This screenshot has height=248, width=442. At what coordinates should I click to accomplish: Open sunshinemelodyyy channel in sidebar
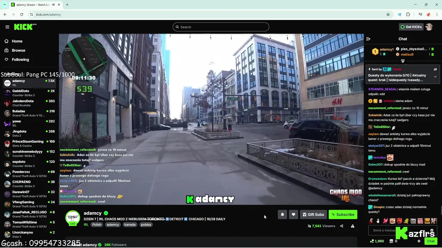[29, 154]
